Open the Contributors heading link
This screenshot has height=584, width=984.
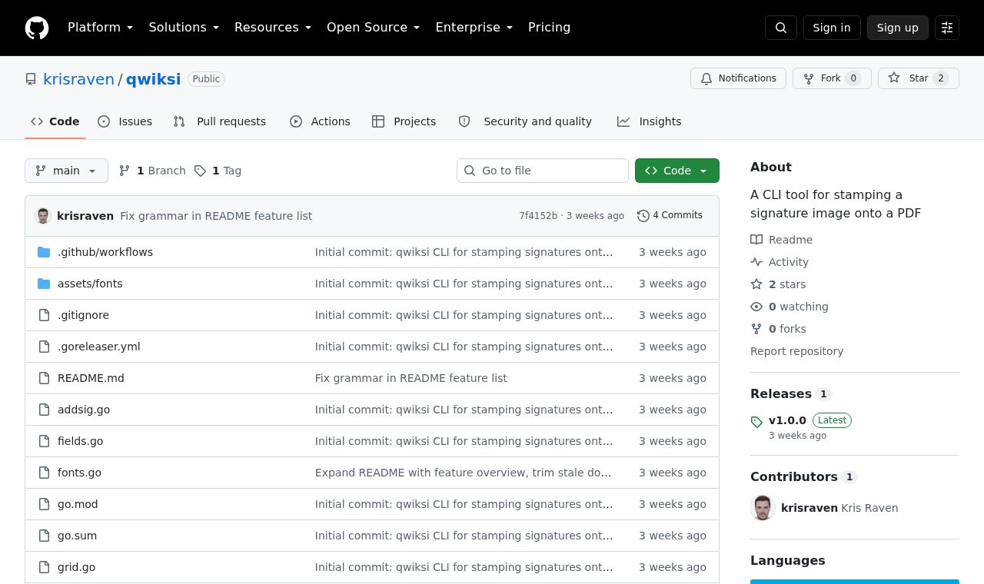click(x=803, y=476)
